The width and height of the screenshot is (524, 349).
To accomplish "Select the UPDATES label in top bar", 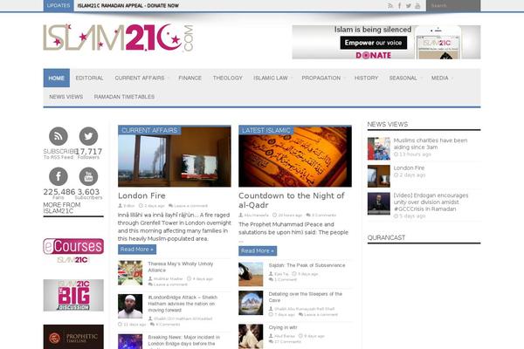I will (x=59, y=6).
